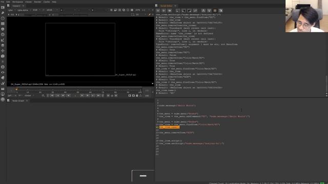Show output only in Script Editor

click(x=209, y=10)
